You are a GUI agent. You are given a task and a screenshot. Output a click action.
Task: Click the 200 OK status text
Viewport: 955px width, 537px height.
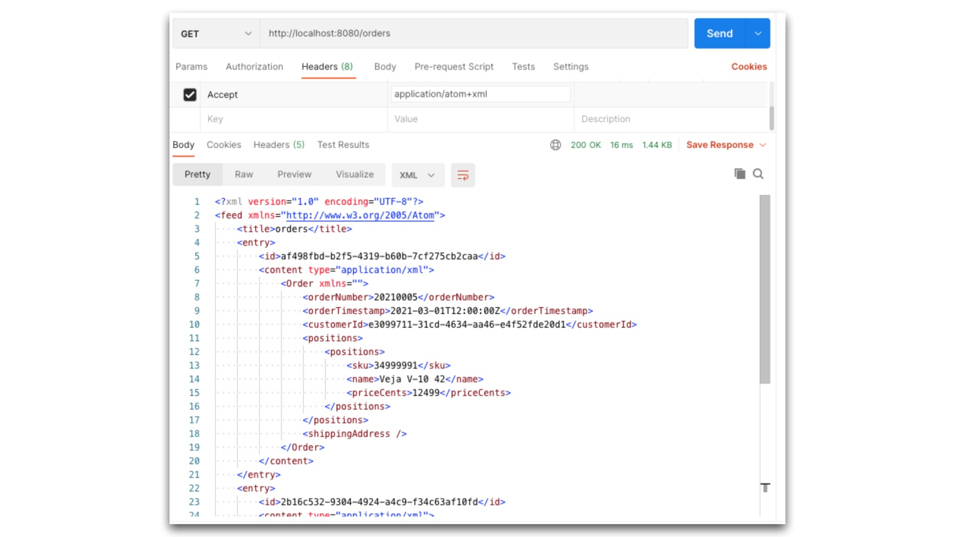point(586,145)
